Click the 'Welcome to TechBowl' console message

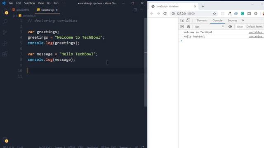[x=198, y=32]
